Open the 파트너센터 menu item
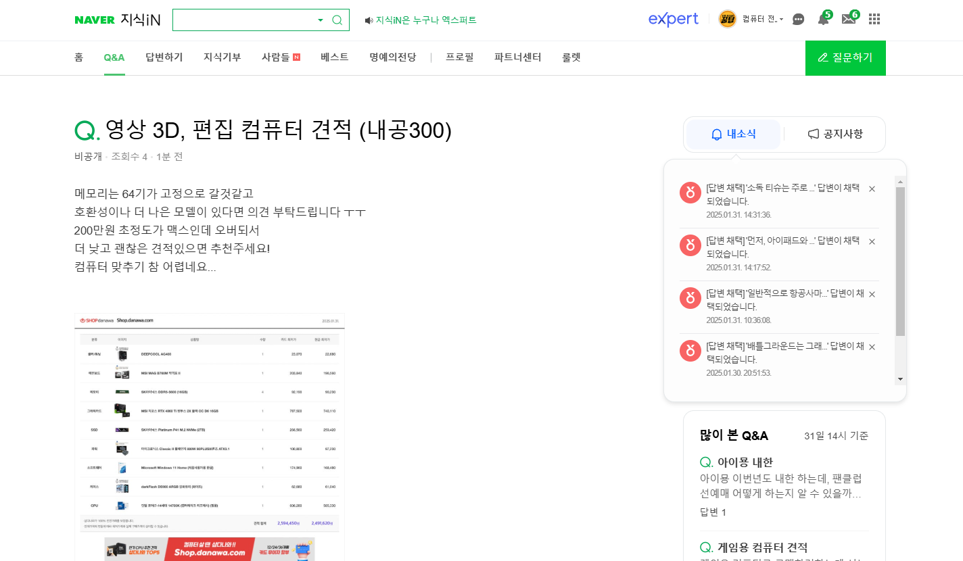The width and height of the screenshot is (963, 561). coord(518,57)
